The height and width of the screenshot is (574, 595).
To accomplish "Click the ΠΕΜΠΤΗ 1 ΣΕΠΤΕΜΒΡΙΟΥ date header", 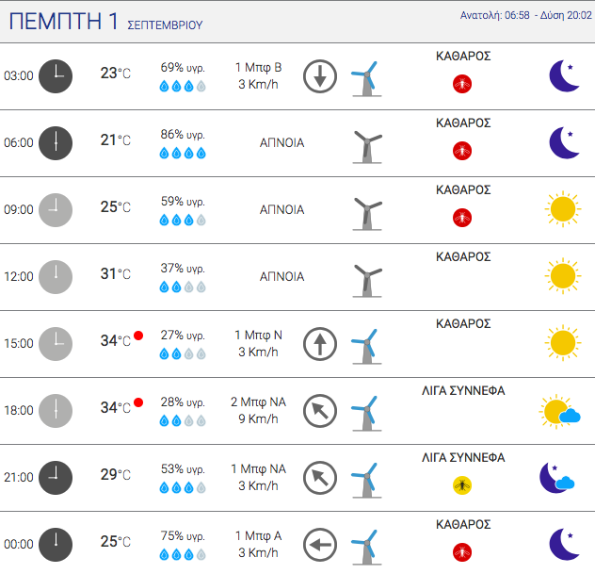I will [105, 22].
